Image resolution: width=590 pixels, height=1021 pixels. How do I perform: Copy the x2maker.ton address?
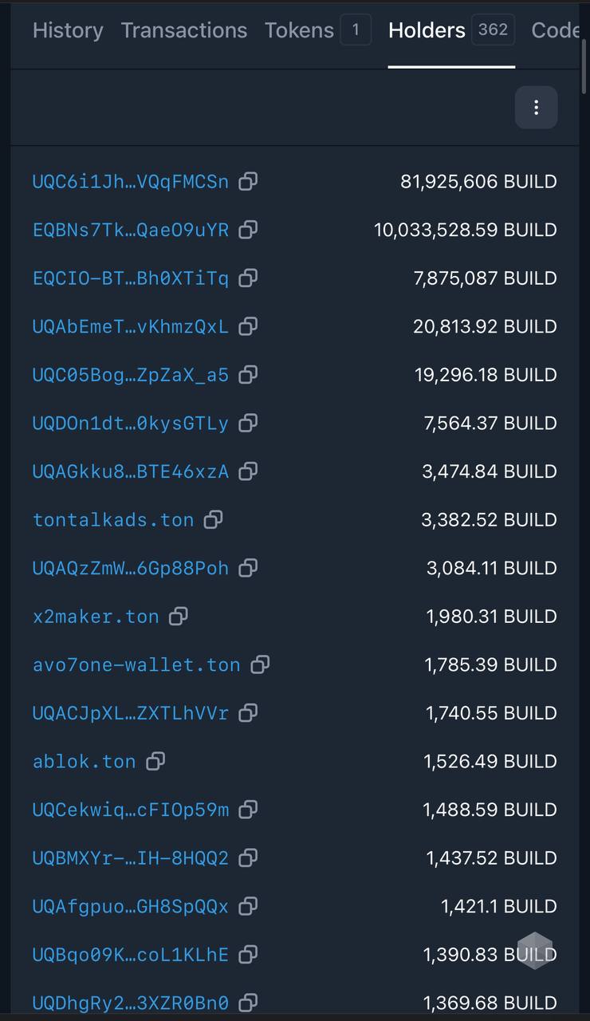[178, 617]
